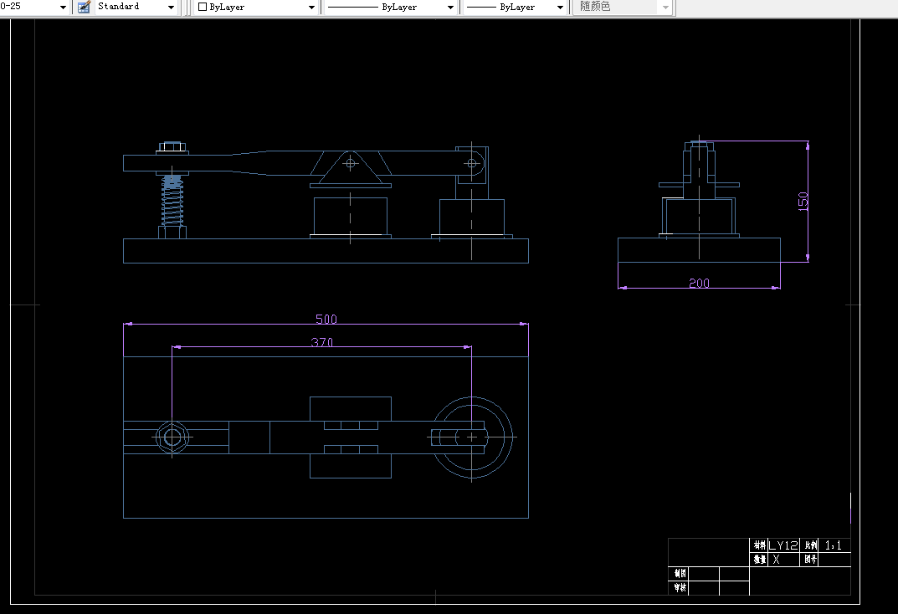
Task: Select the 150 vertical dimension text
Action: (803, 202)
